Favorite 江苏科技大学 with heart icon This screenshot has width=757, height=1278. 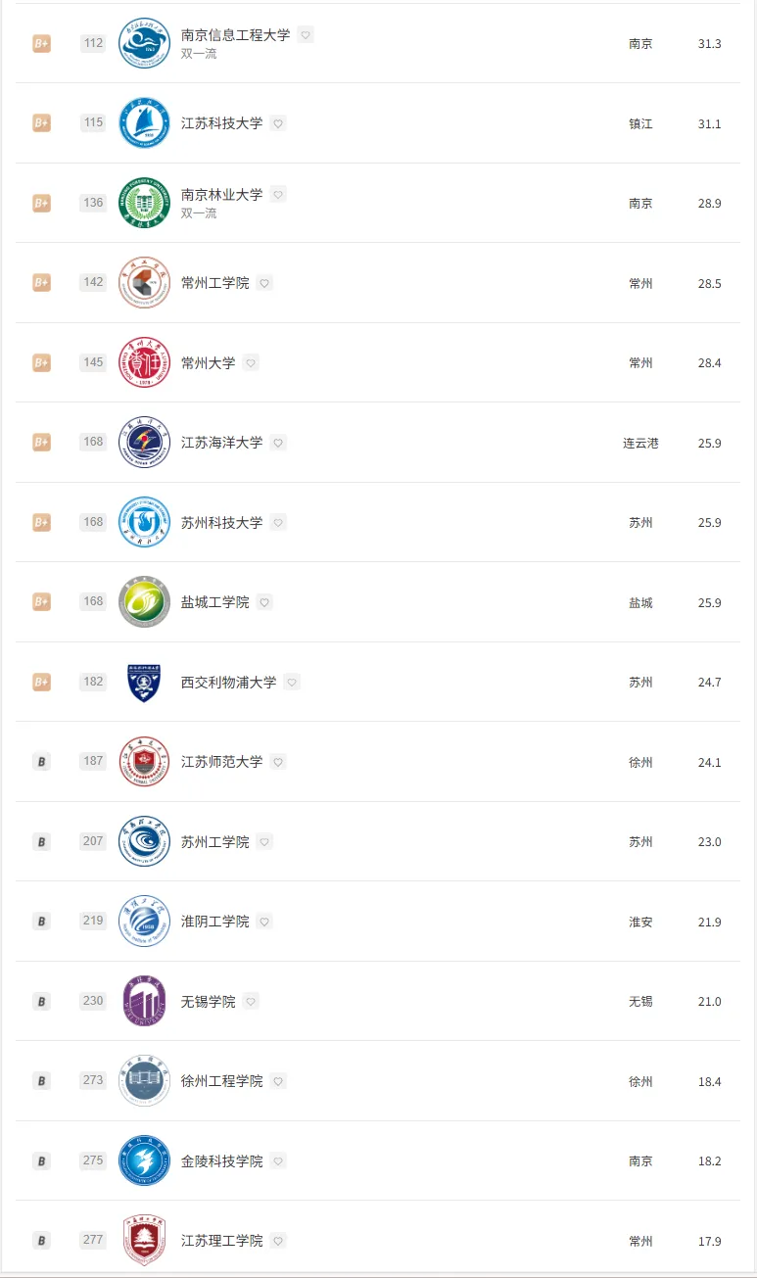click(x=278, y=123)
